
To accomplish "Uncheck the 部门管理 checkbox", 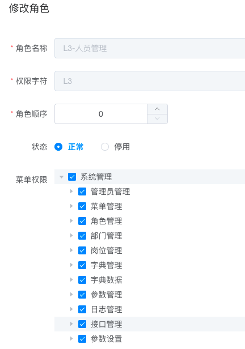I will tap(82, 236).
